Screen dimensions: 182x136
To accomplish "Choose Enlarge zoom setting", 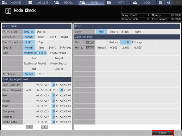I will [x=137, y=42].
